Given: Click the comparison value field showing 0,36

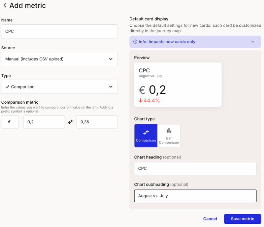Looking at the screenshot, I should click(97, 122).
